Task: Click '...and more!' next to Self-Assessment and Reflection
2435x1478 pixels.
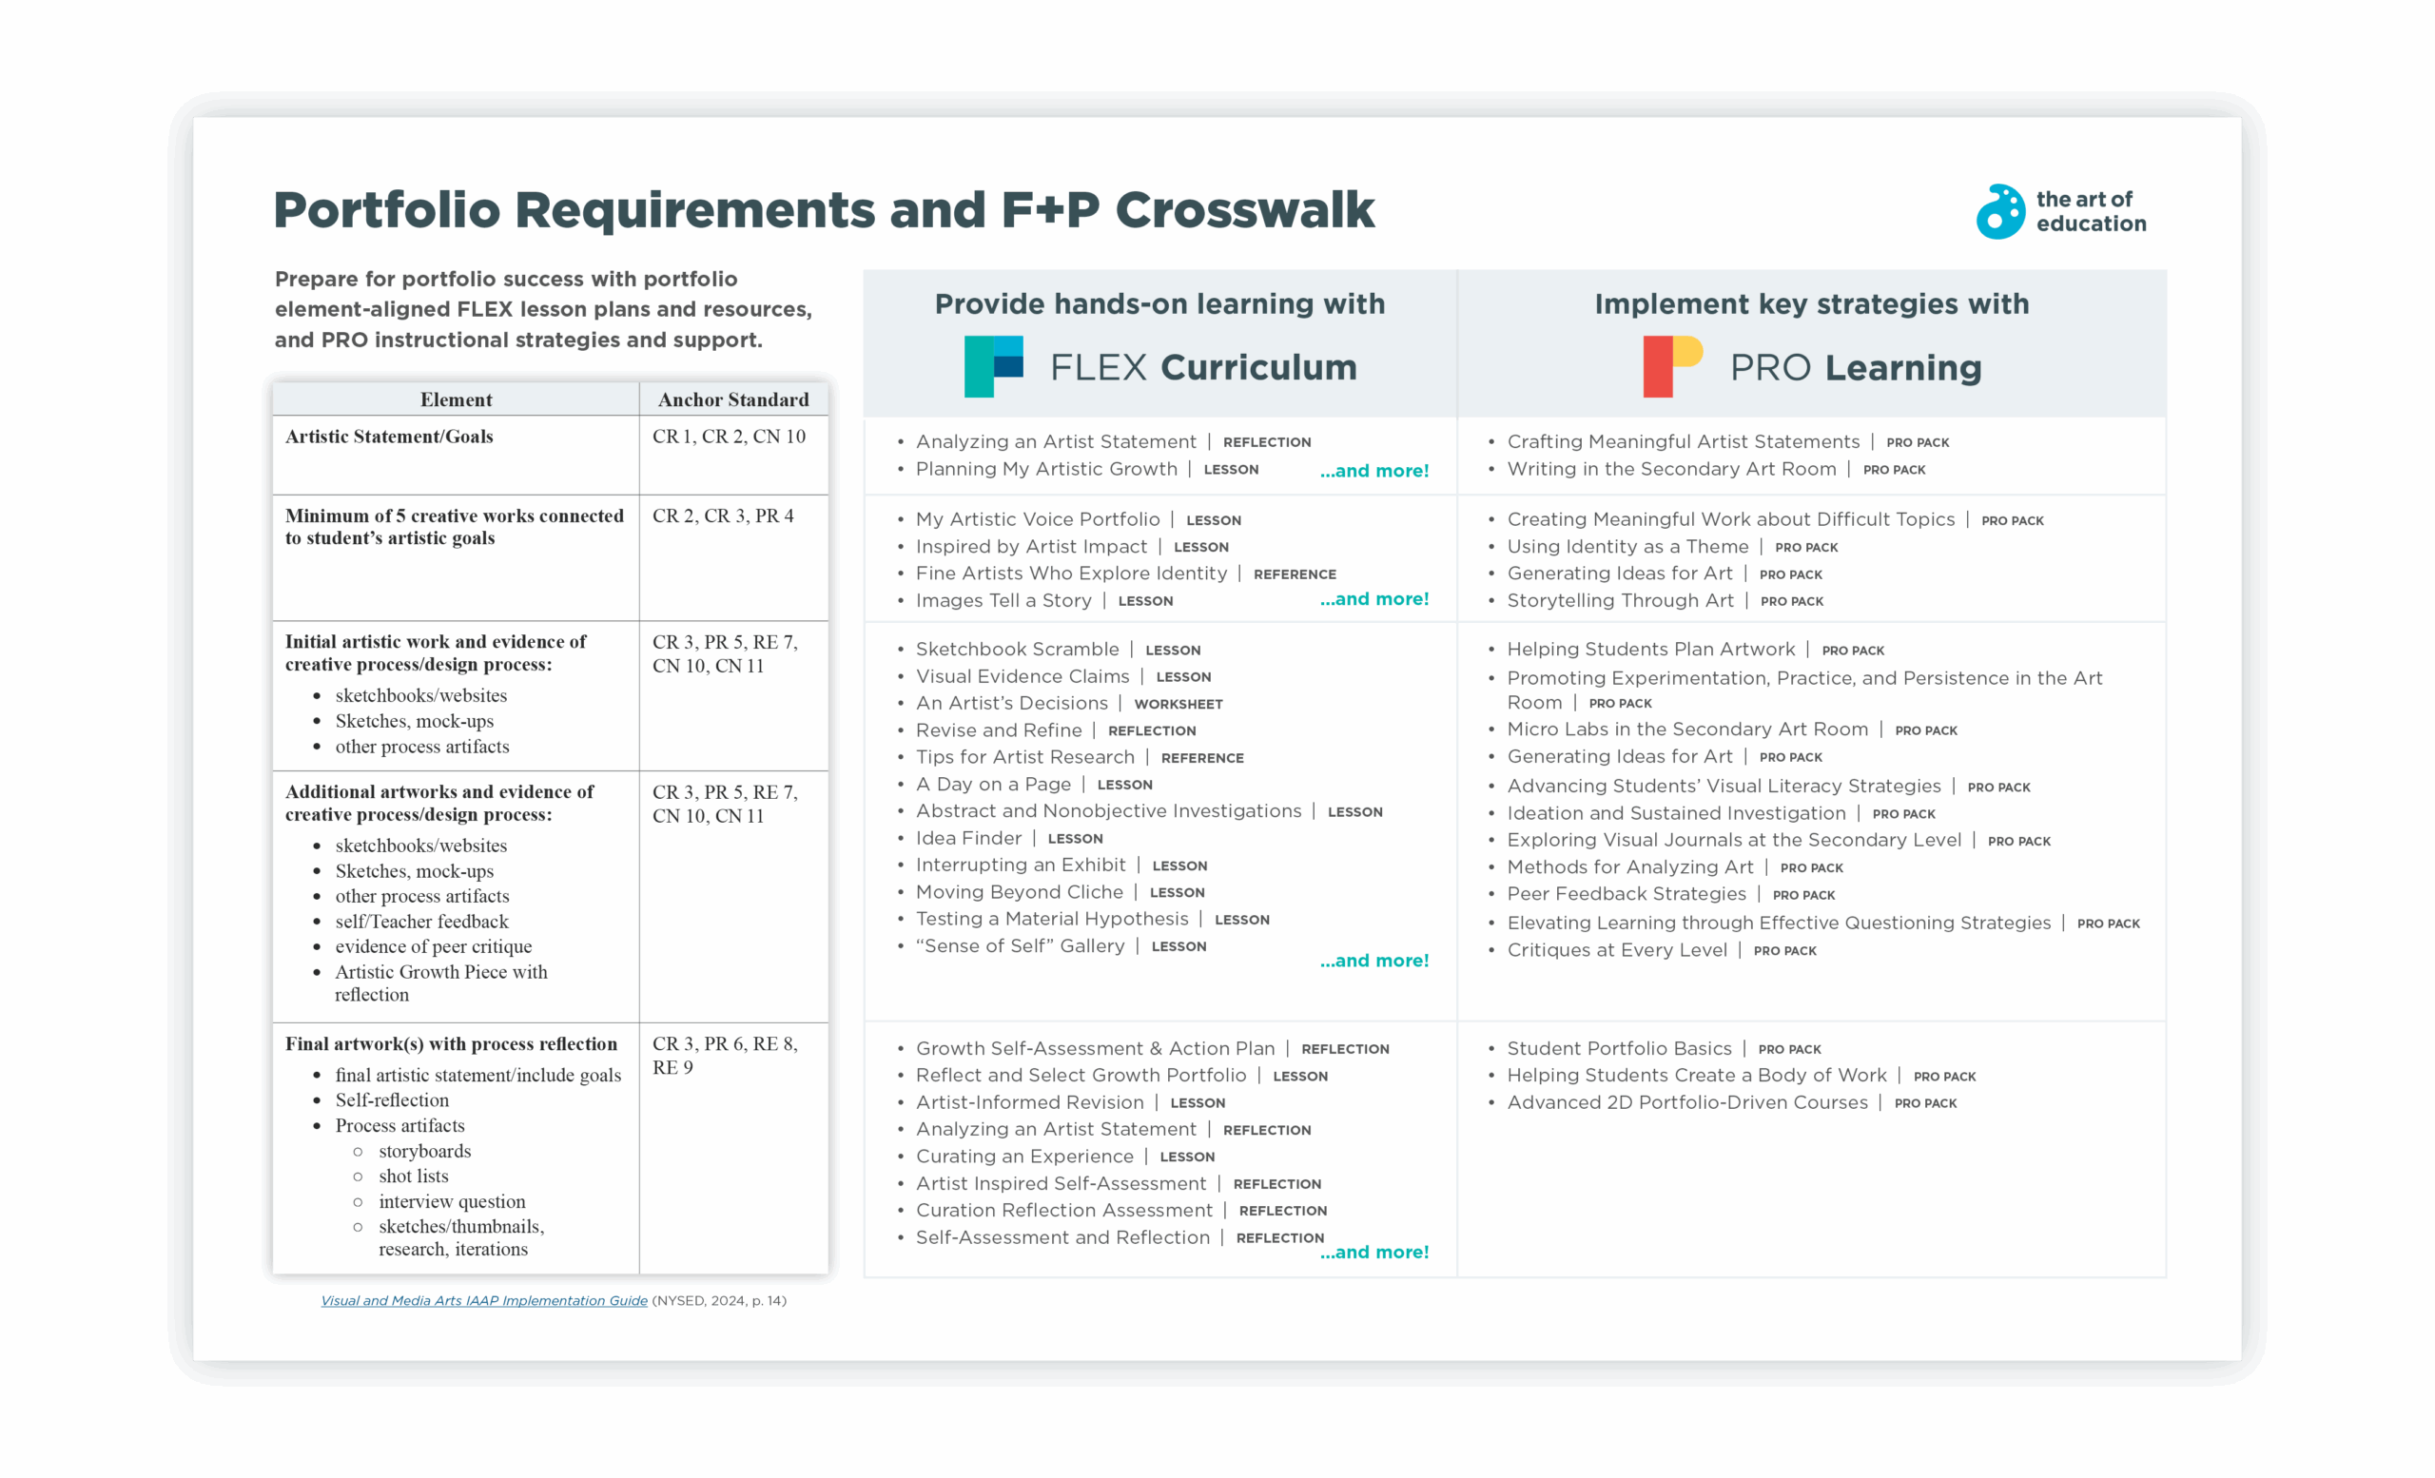Action: click(1373, 1252)
